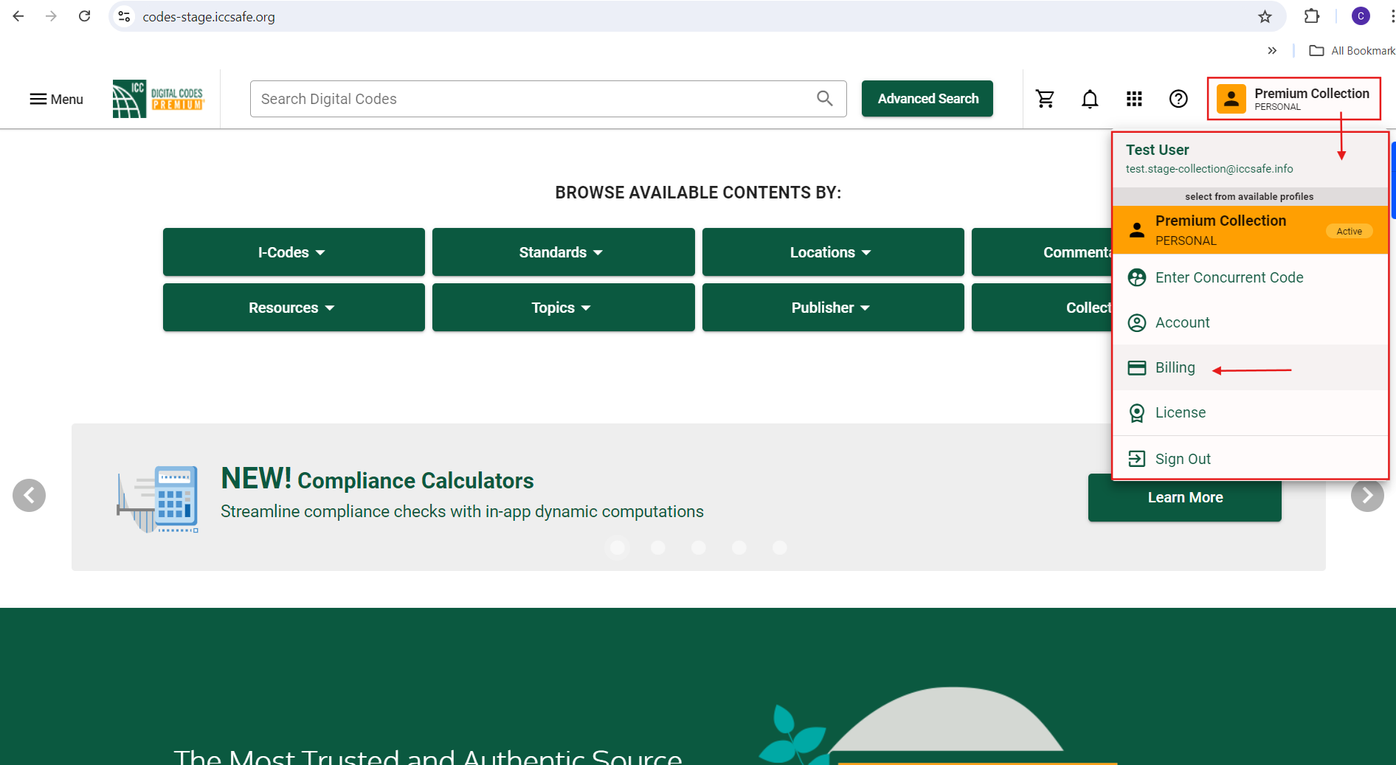The image size is (1396, 765).
Task: Click the ICC Digital Codes Premium logo
Action: 158,99
